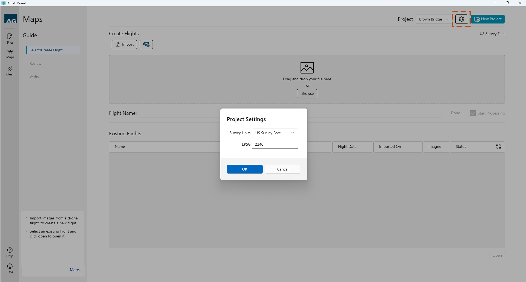Confirm Project Settings with OK

click(245, 169)
